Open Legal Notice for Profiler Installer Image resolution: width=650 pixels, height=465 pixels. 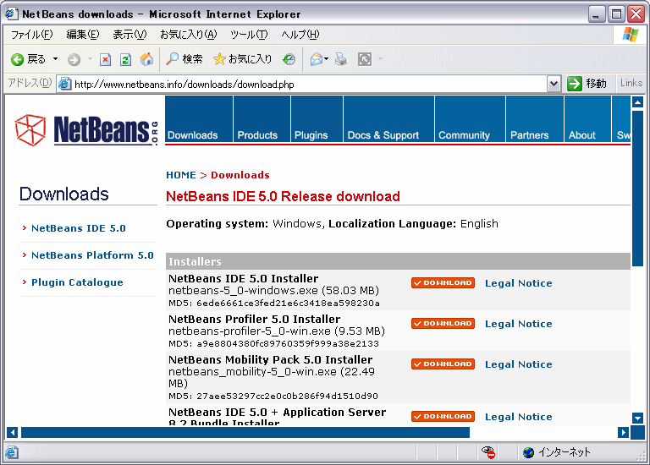coord(519,324)
